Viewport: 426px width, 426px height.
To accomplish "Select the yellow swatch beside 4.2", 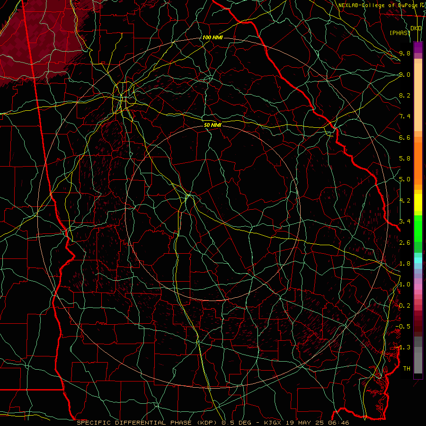I will click(x=418, y=203).
